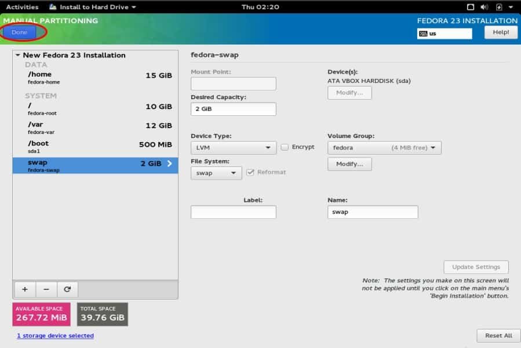
Task: Click the us keyboard layout field
Action: (x=445, y=34)
